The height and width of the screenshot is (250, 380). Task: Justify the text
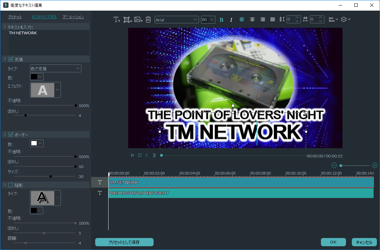pyautogui.click(x=273, y=20)
